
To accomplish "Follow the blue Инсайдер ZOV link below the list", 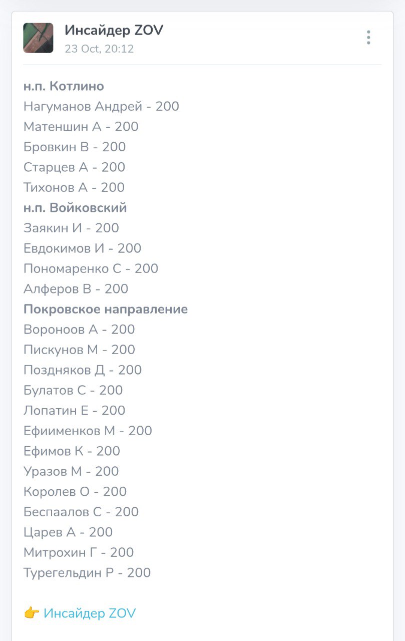I will (x=90, y=613).
